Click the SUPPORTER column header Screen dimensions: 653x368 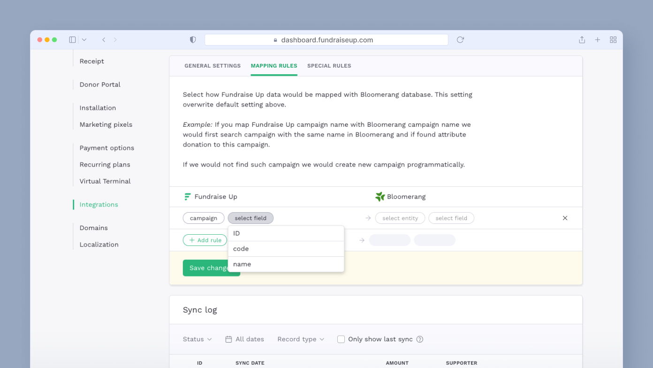coord(462,363)
